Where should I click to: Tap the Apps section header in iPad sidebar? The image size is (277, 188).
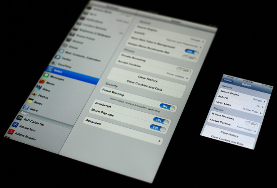(25, 113)
